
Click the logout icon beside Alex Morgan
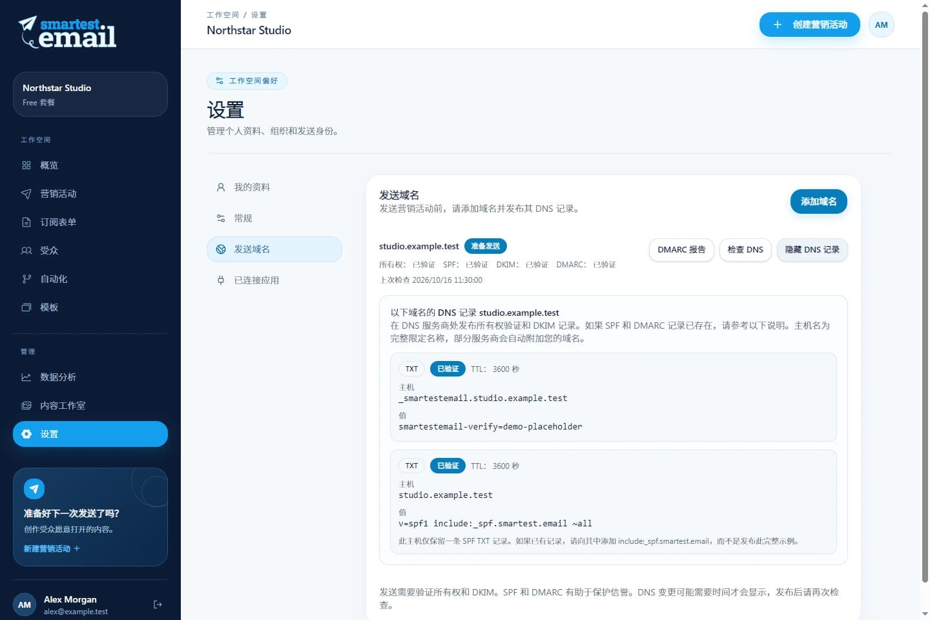tap(158, 604)
